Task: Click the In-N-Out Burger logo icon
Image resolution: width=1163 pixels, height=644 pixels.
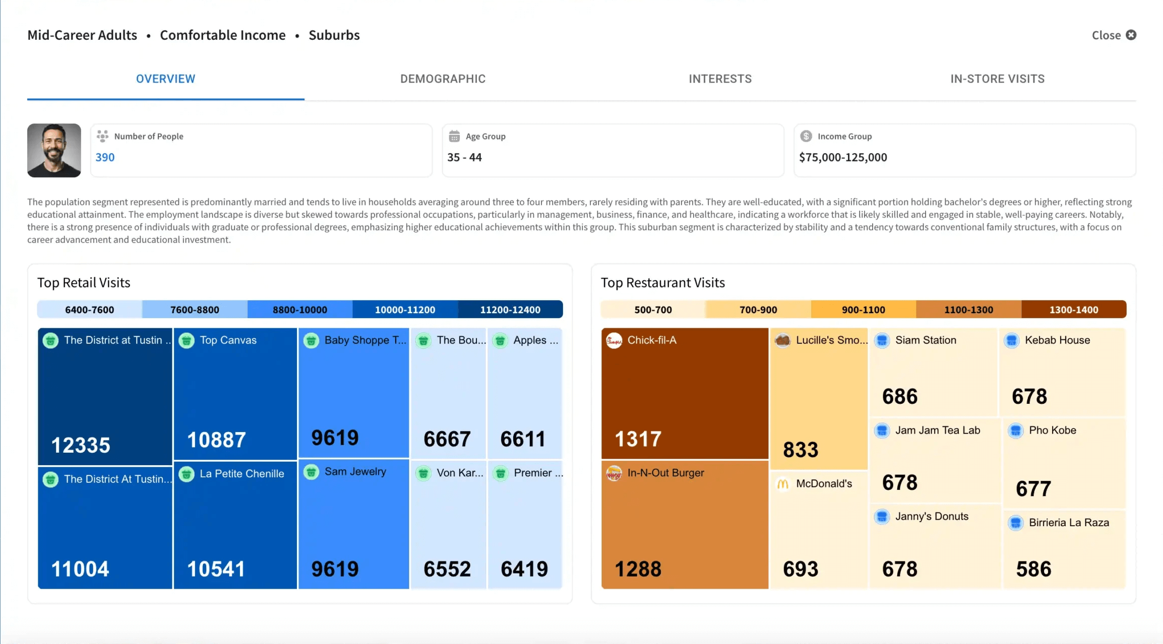Action: (x=614, y=473)
